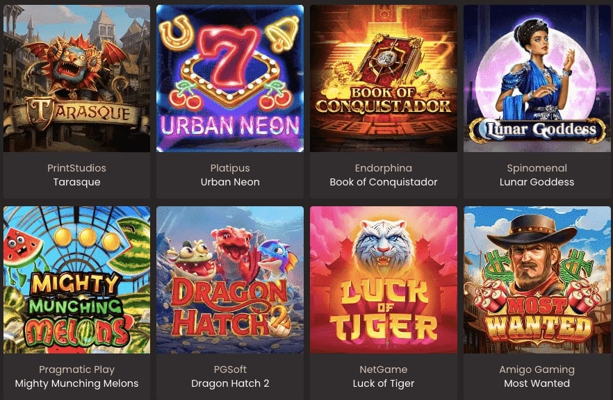This screenshot has width=613, height=400.
Task: Click the Platipus provider label
Action: [x=230, y=168]
